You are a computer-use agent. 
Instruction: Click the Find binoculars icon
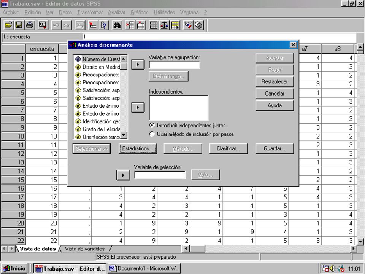117,25
